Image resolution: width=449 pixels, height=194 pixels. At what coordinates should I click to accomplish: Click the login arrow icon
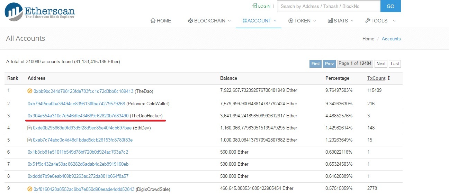pyautogui.click(x=255, y=6)
